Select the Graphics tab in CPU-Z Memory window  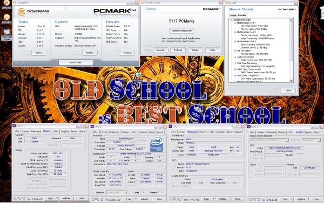tap(65, 132)
